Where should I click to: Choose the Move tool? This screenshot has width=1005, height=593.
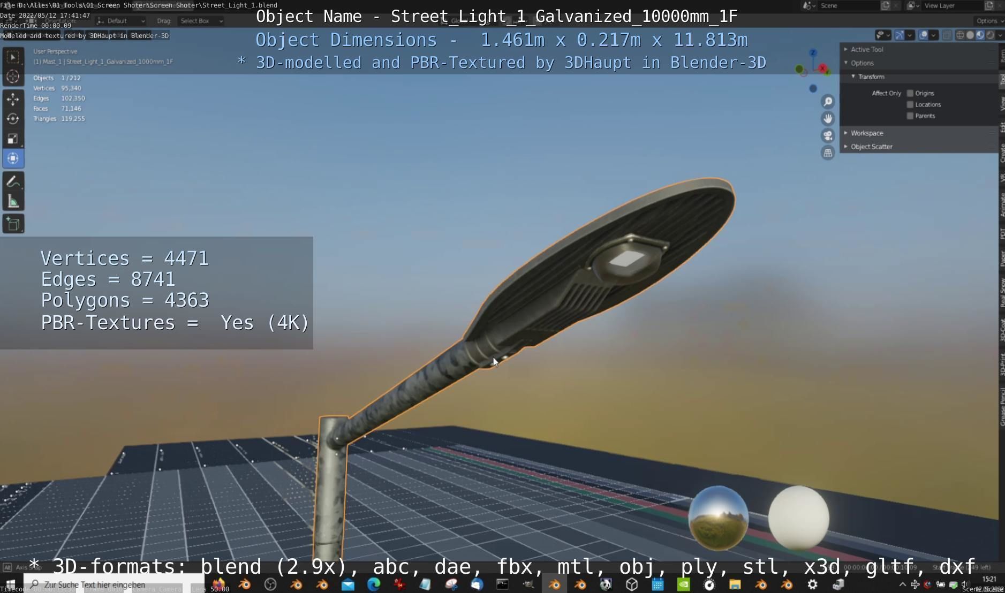pos(13,99)
